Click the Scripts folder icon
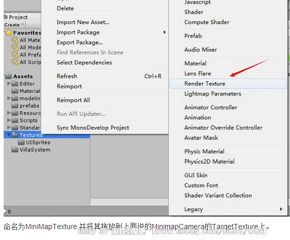 (15, 120)
